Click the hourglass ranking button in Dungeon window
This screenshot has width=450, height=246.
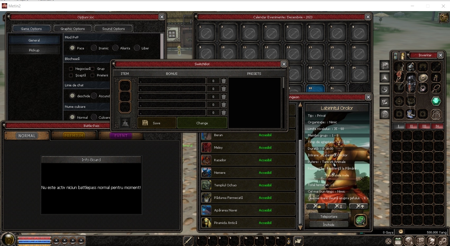tap(337, 206)
